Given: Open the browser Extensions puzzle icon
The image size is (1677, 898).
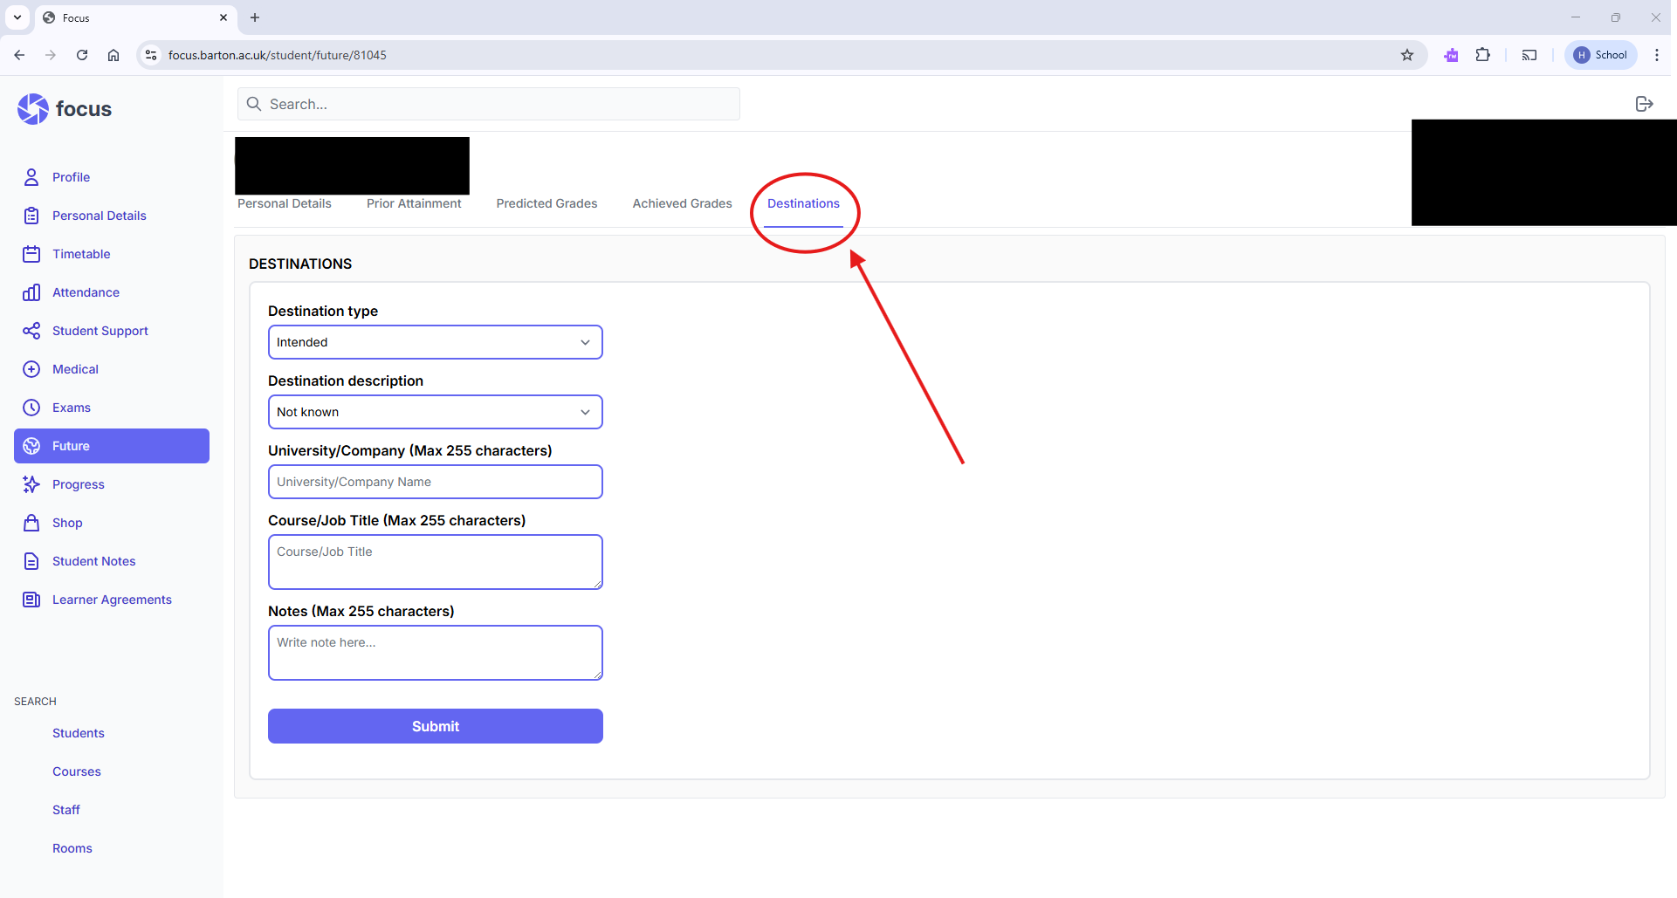Looking at the screenshot, I should [x=1482, y=55].
